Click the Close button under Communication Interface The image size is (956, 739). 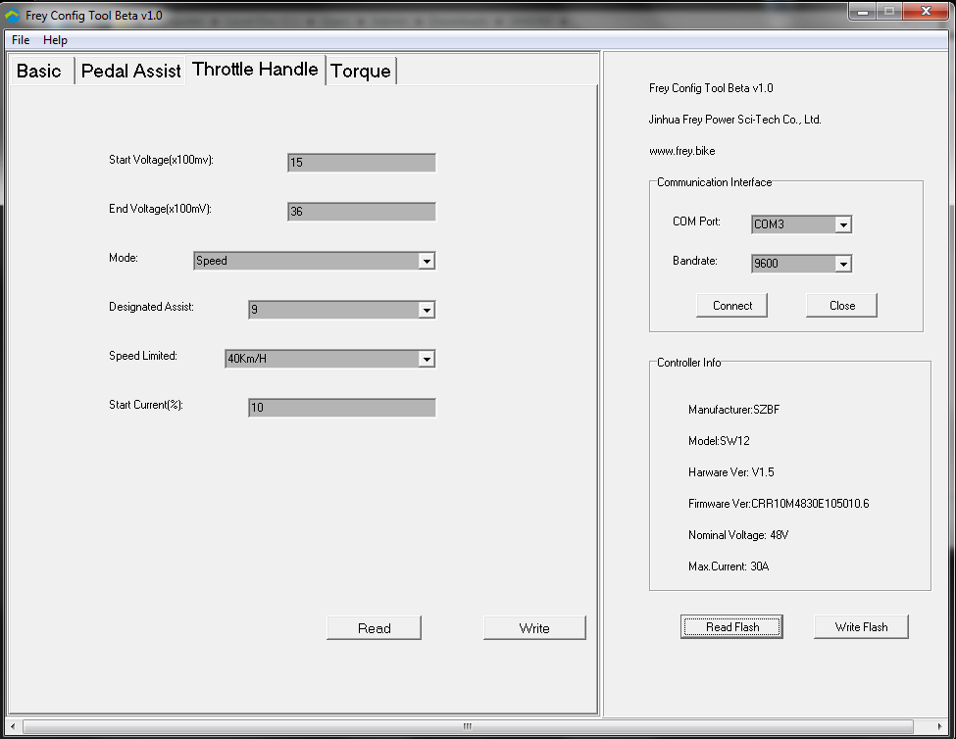pos(840,305)
